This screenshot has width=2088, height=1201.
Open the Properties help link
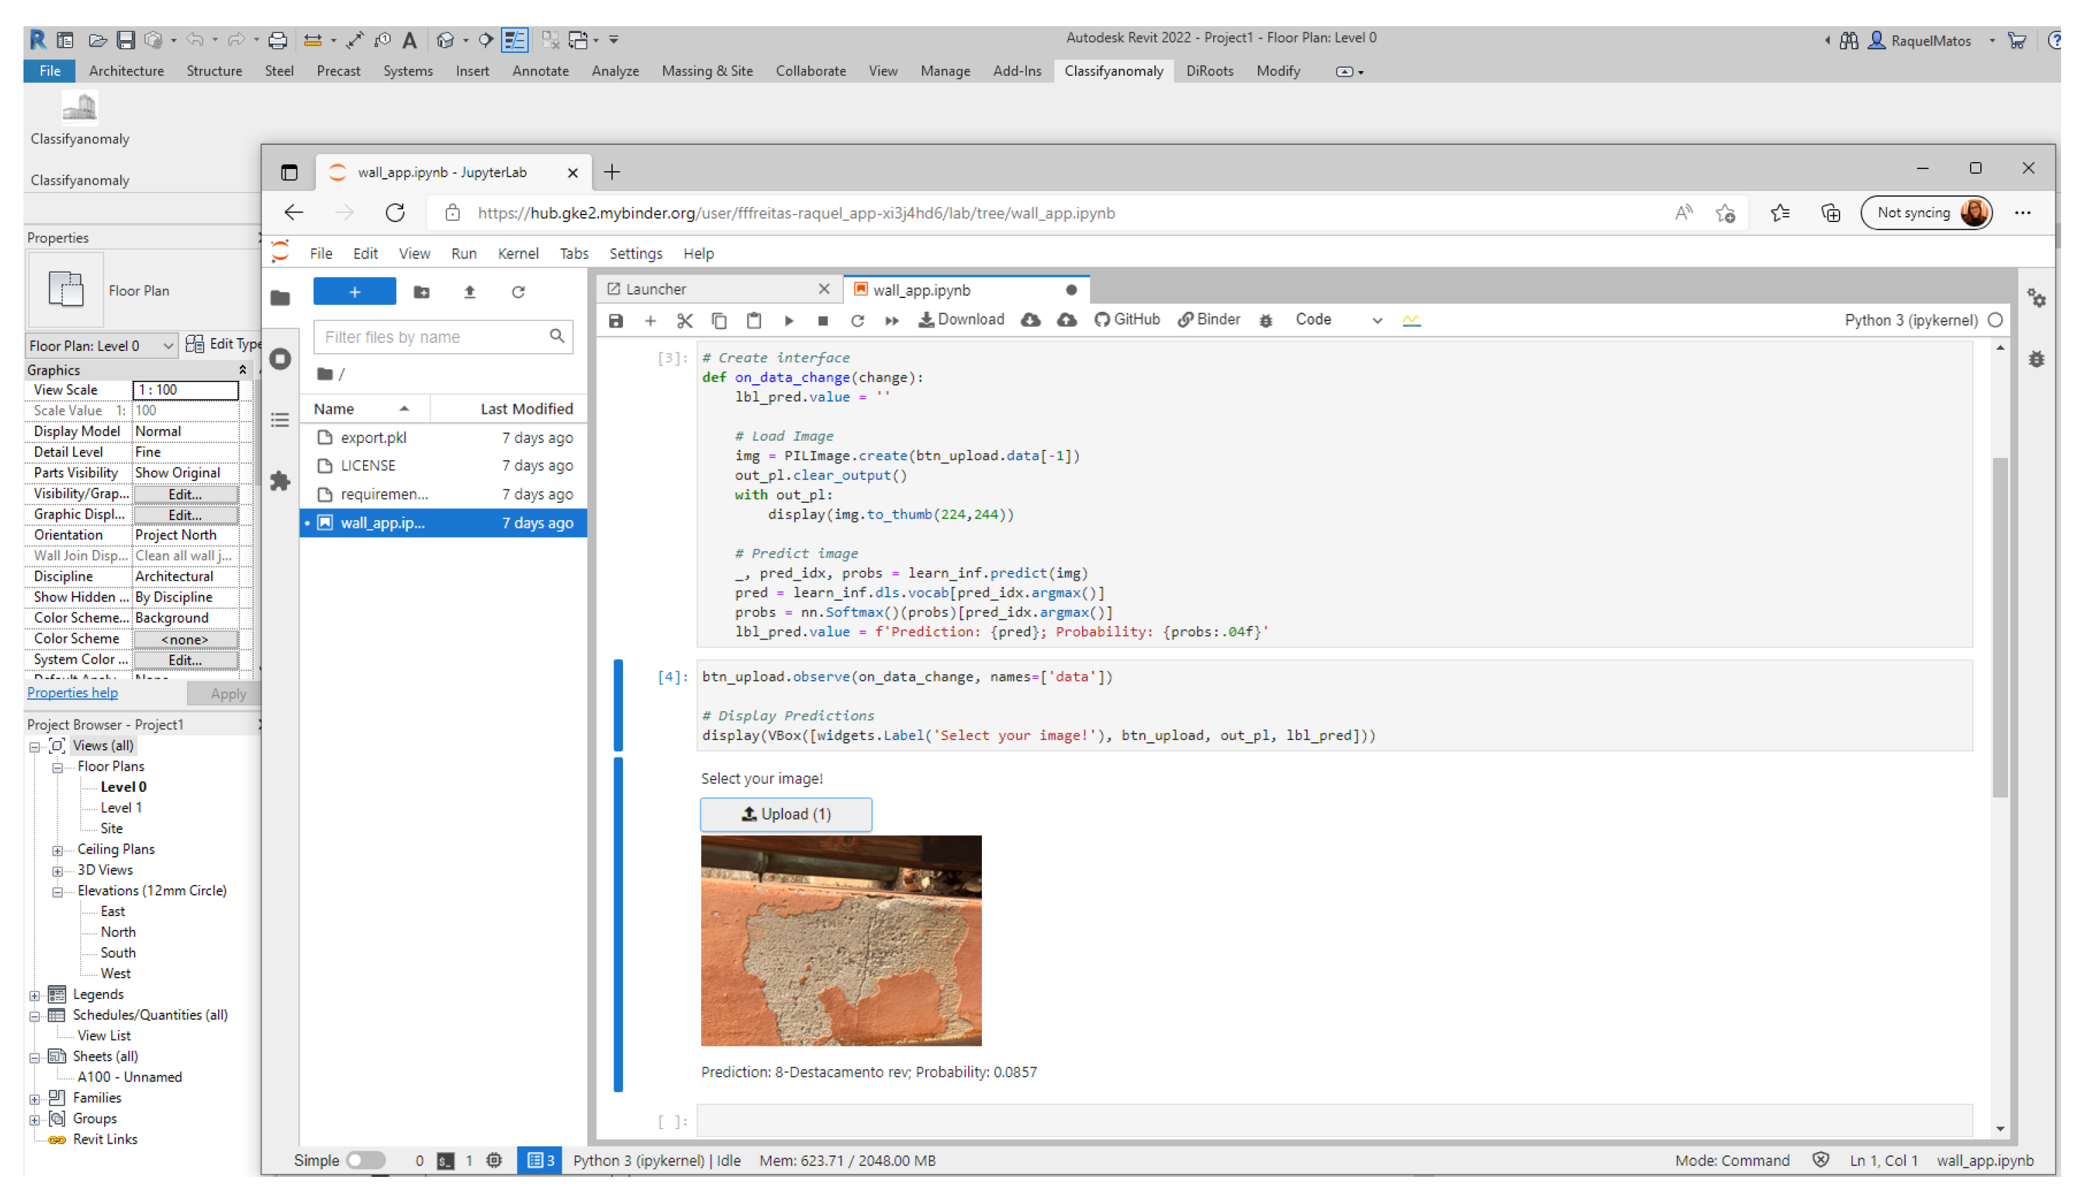click(x=72, y=693)
